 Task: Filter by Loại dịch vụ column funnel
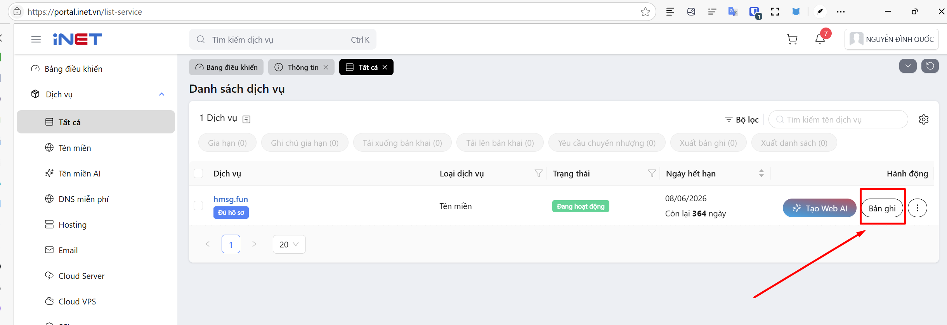(538, 173)
